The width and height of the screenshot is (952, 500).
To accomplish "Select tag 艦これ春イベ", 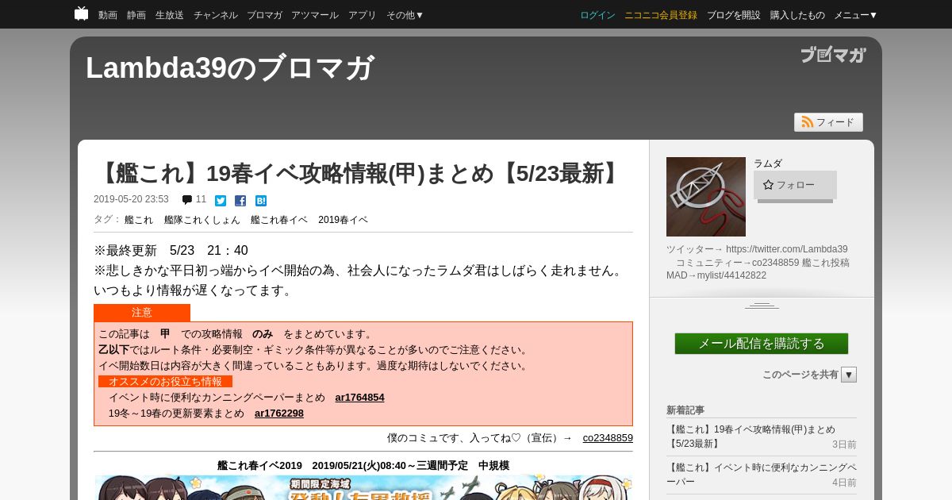I will (x=279, y=220).
